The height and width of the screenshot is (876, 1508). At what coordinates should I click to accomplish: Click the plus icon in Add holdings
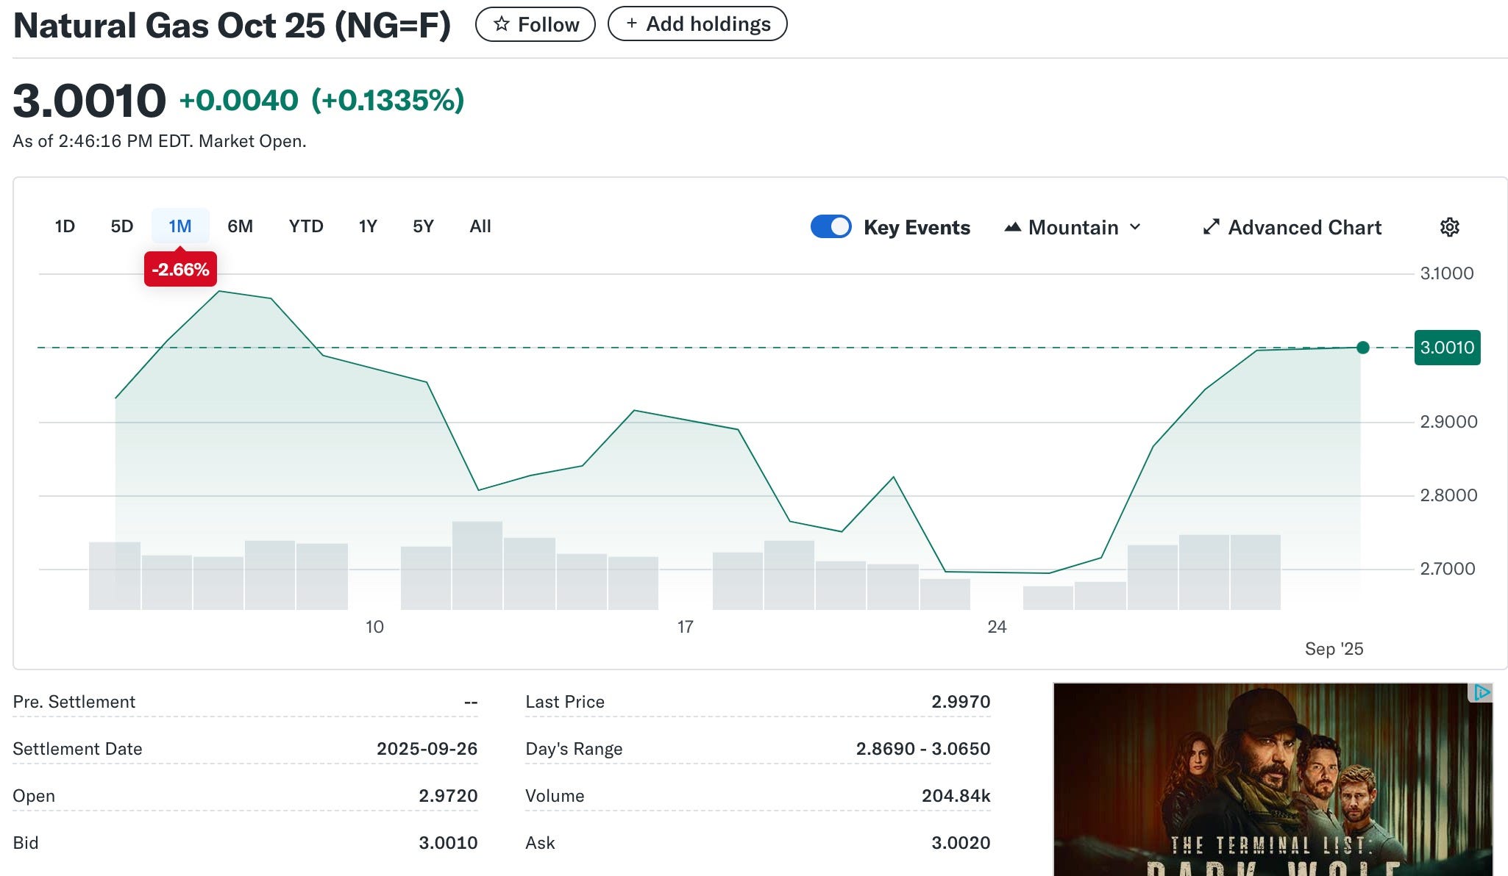click(x=631, y=24)
